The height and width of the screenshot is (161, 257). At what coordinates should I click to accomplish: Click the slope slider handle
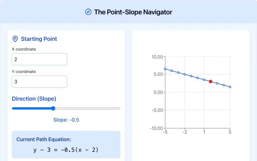(53, 108)
